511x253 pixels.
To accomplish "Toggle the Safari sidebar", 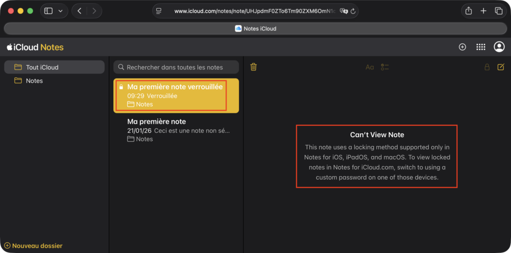I will (48, 11).
